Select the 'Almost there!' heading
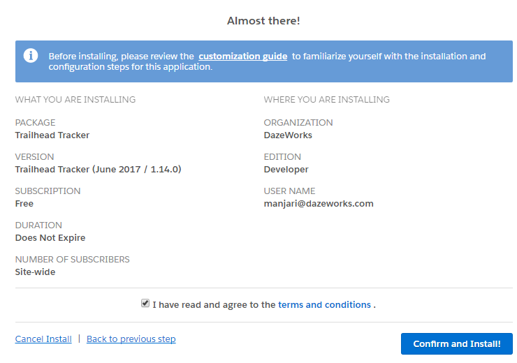This screenshot has height=363, width=517. coord(263,21)
